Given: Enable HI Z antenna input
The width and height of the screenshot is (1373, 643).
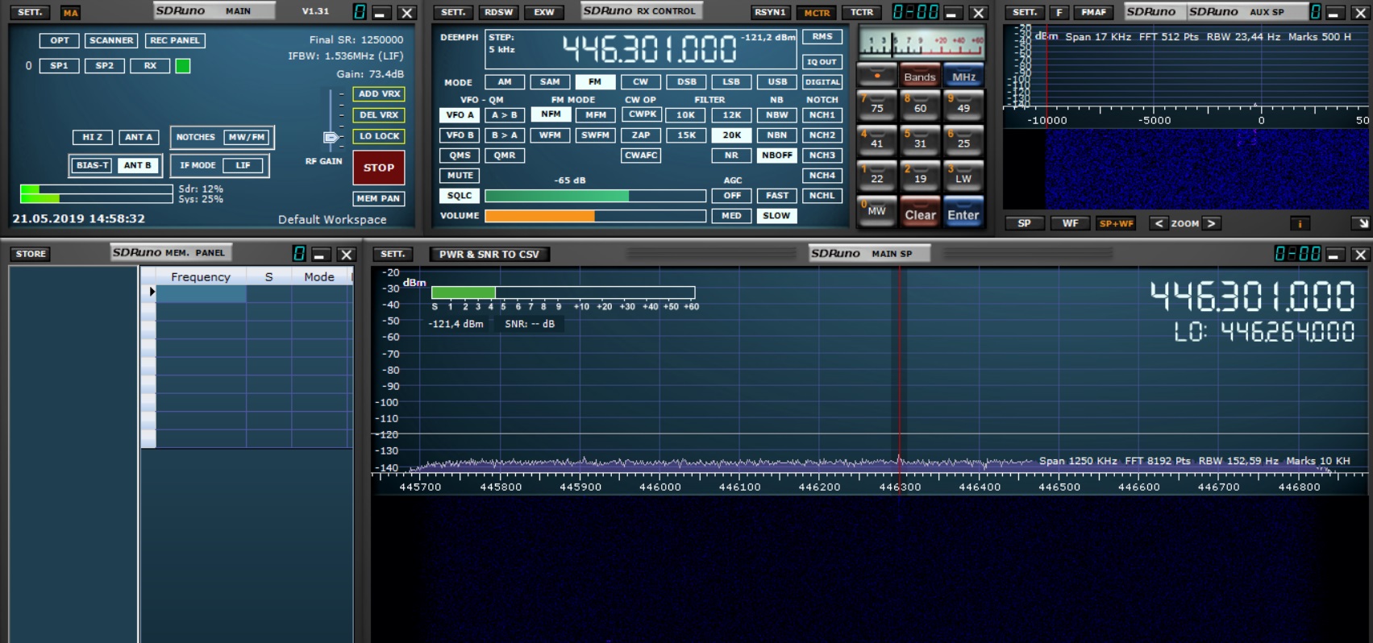Looking at the screenshot, I should 92,137.
